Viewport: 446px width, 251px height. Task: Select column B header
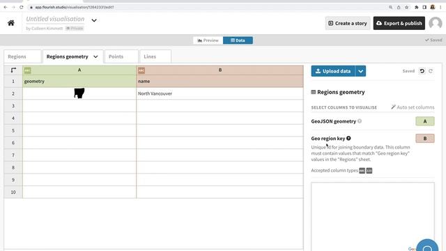tap(220, 70)
